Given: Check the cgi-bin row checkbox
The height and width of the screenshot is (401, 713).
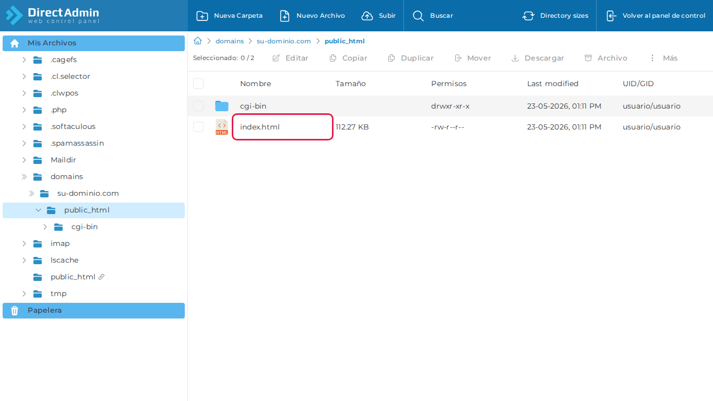Looking at the screenshot, I should [198, 106].
